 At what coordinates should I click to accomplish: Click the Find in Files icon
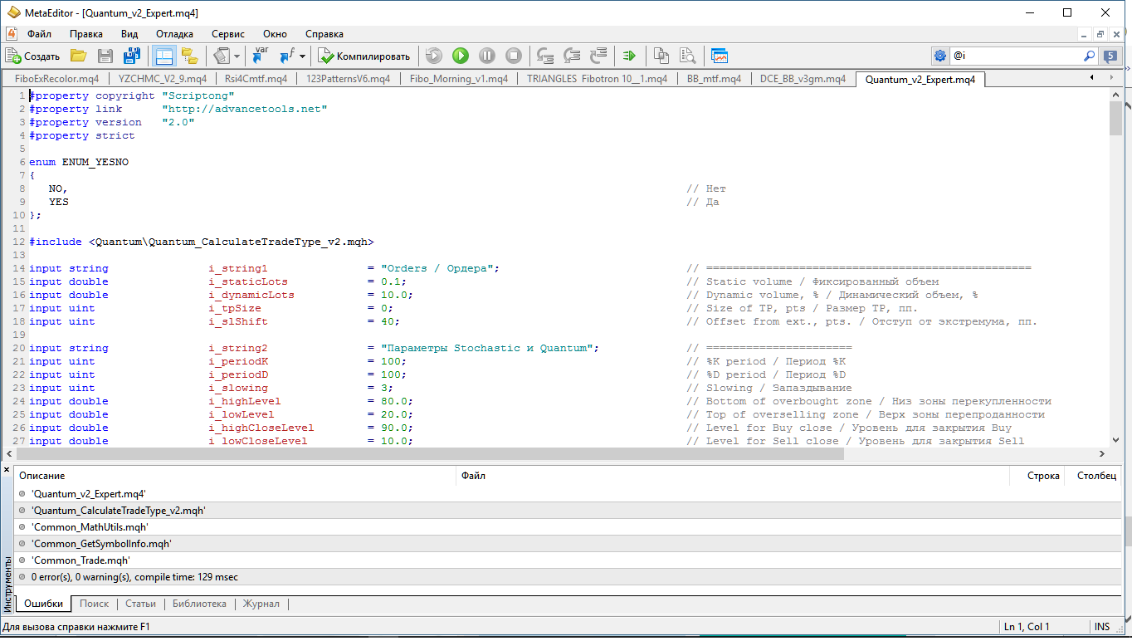687,56
